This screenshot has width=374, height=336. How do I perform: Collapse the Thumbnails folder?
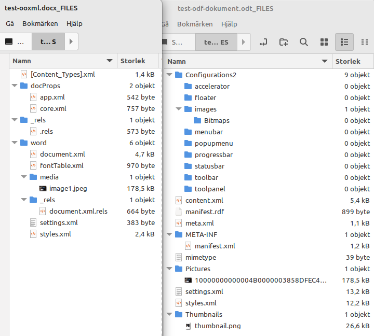pyautogui.click(x=169, y=314)
